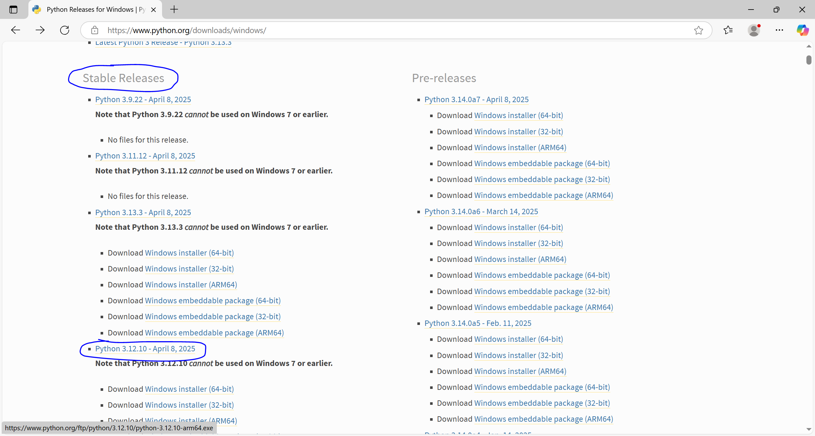Viewport: 815px width, 436px height.
Task: Download 3.14.0a7 Windows installer (64-bit)
Action: click(519, 116)
